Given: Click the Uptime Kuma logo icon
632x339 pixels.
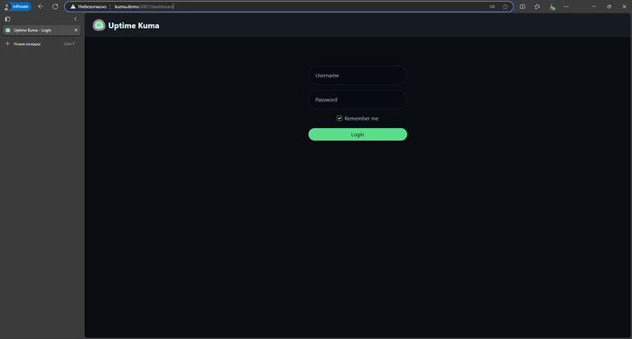Looking at the screenshot, I should 98,25.
